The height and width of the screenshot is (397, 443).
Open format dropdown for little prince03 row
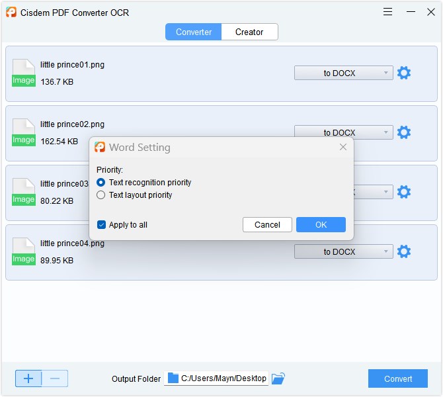point(374,192)
